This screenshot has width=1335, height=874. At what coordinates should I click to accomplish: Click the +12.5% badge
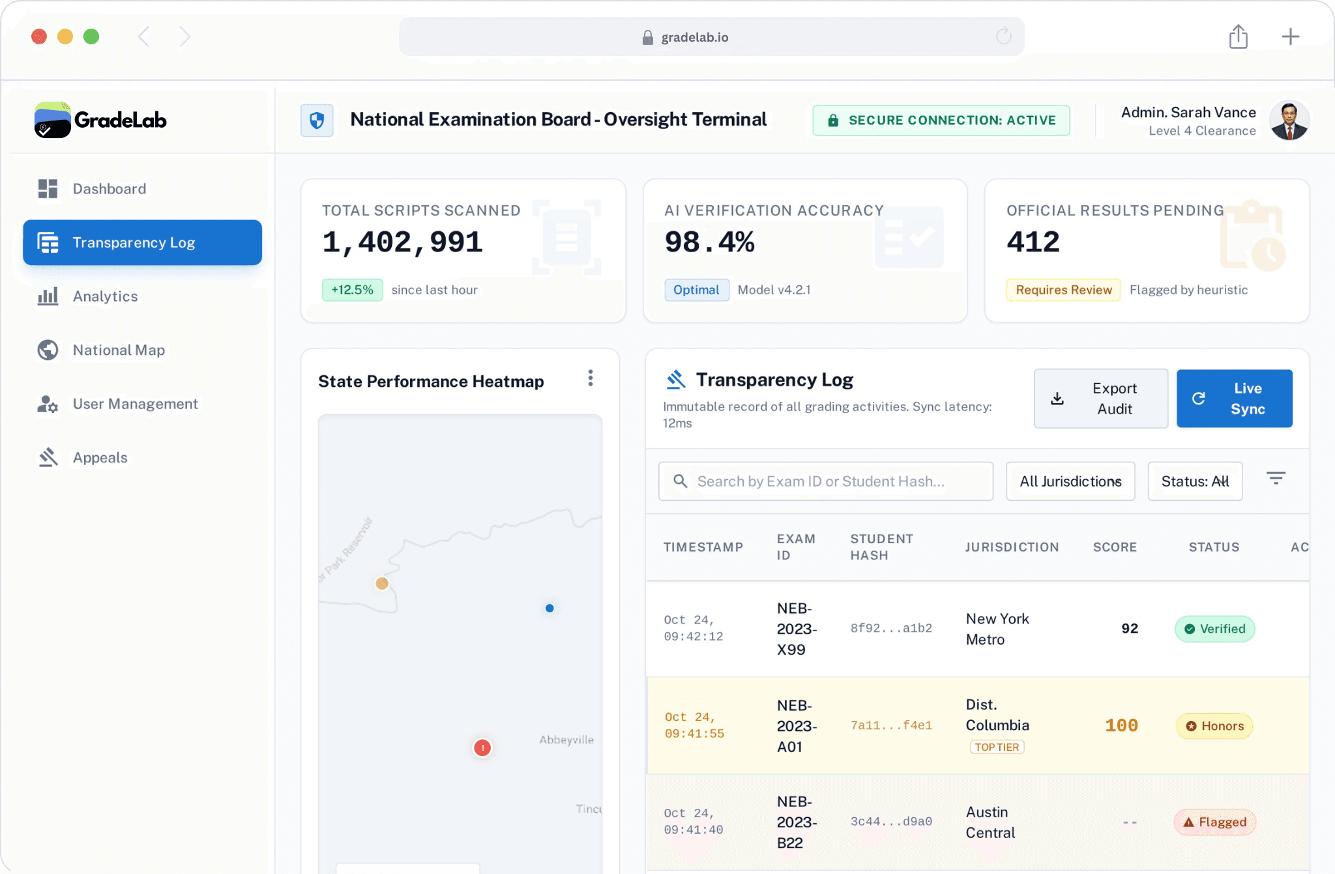pyautogui.click(x=352, y=290)
